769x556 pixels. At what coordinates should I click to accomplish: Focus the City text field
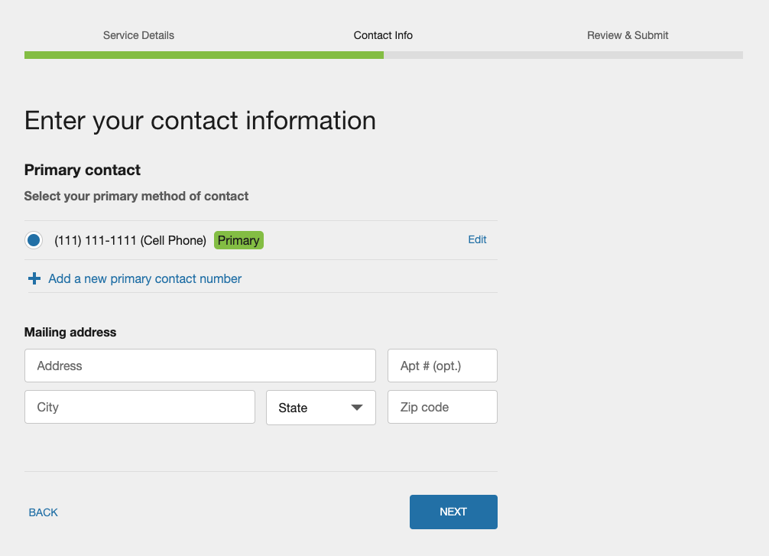pyautogui.click(x=139, y=407)
